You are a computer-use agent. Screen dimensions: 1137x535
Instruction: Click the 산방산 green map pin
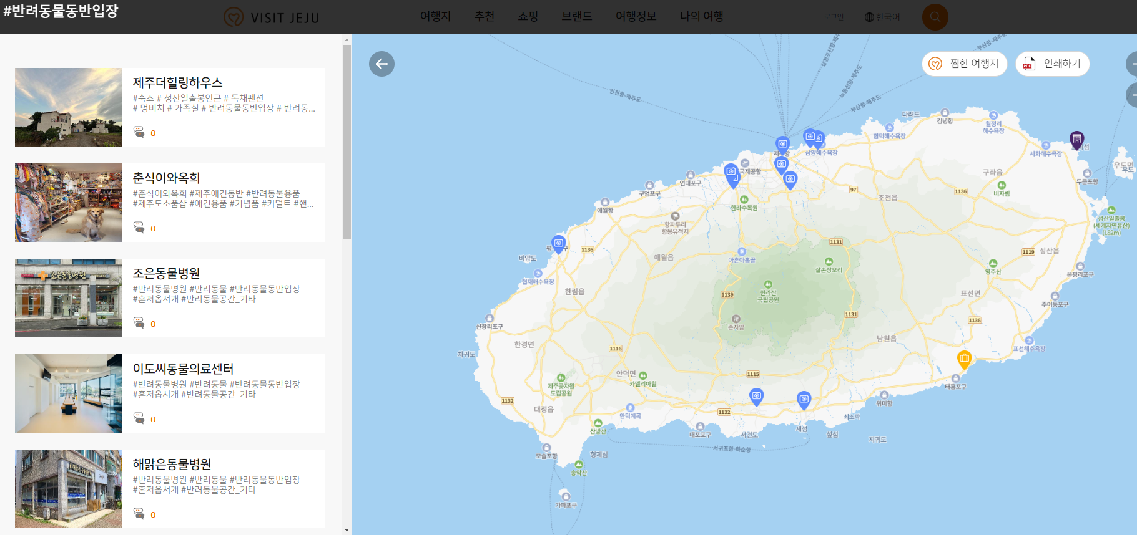click(x=598, y=423)
